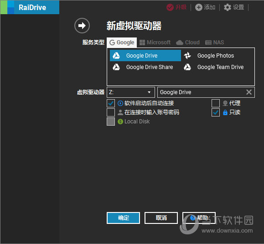Switch to the Cloud service tab
This screenshot has width=264, height=244.
point(188,42)
